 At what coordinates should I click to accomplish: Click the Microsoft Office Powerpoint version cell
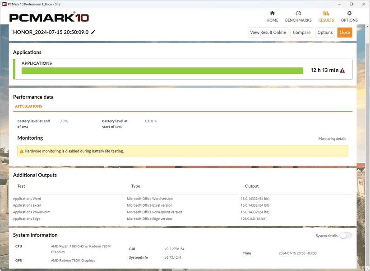pyautogui.click(x=154, y=212)
